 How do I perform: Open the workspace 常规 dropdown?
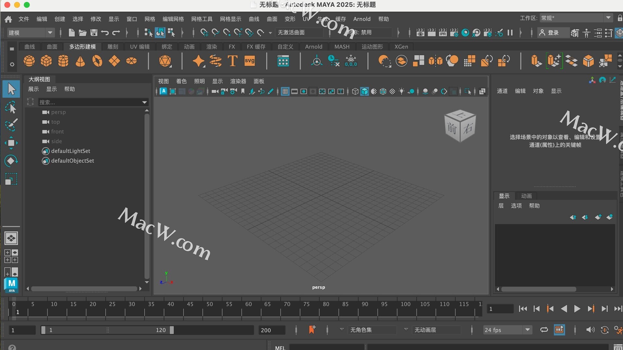pos(576,18)
